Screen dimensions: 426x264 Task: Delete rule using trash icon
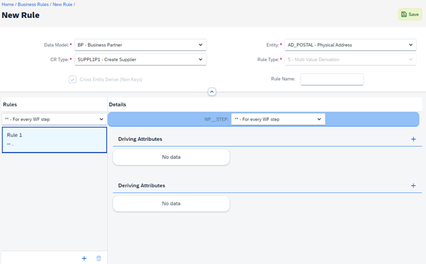click(x=99, y=258)
